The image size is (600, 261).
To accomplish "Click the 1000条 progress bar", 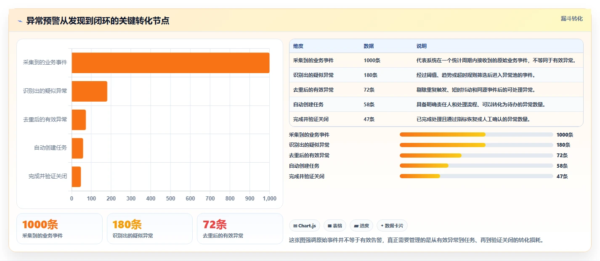I will coord(476,134).
